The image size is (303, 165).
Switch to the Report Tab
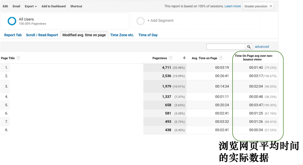13,35
